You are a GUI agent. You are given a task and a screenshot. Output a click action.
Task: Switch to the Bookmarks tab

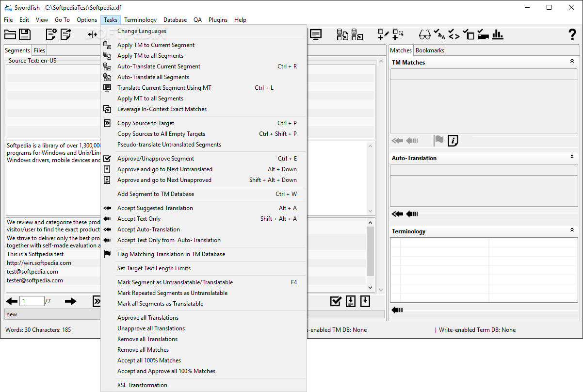430,50
